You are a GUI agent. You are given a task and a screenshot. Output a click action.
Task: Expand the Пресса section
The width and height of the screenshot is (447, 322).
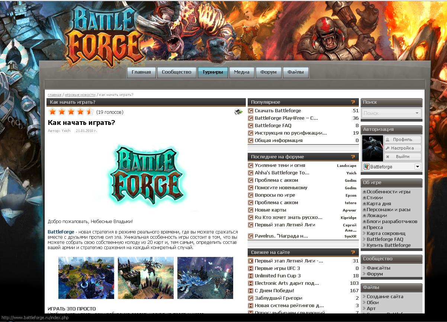364,228
